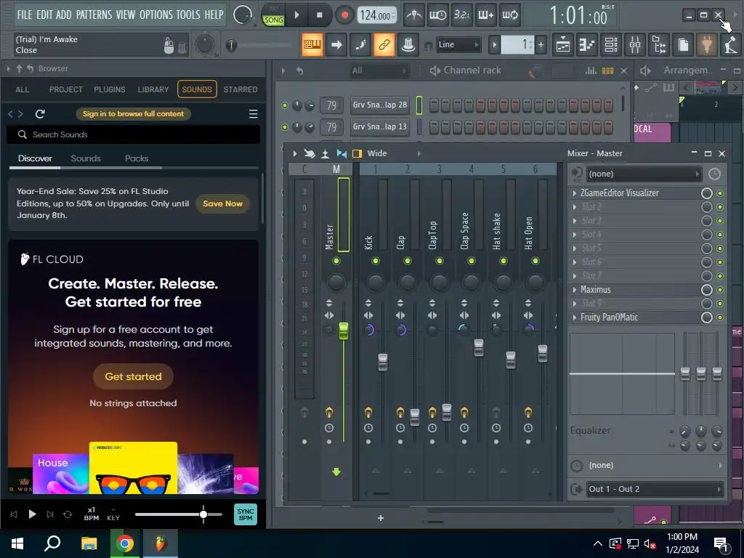The image size is (744, 558).
Task: Click the stamp tool icon
Action: 408,45
